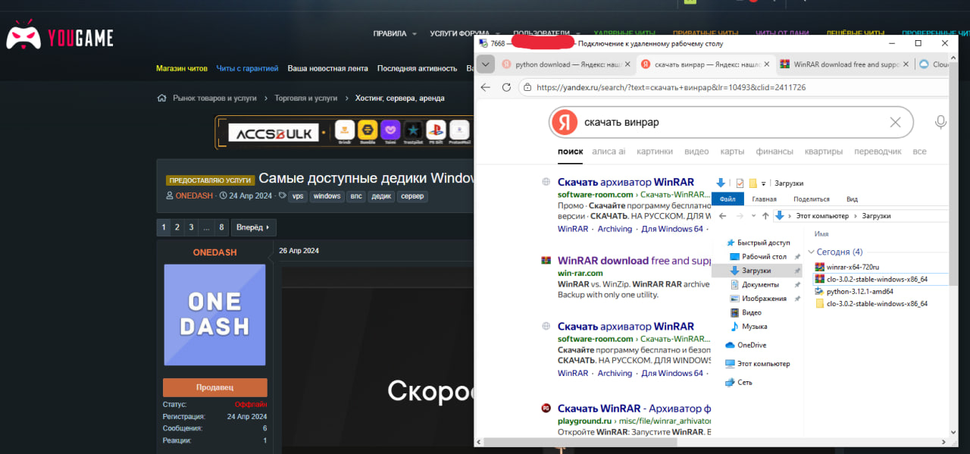
Task: Click the home icon in forum breadcrumb
Action: 161,99
